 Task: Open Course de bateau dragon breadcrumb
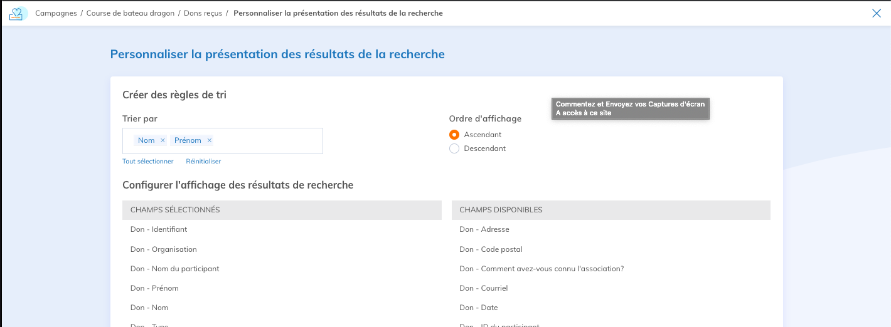(131, 13)
